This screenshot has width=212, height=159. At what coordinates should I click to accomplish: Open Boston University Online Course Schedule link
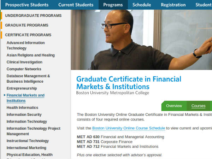click(x=129, y=128)
